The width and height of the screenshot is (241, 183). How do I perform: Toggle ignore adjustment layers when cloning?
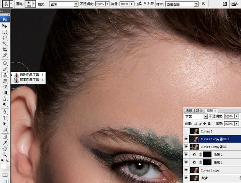[x=204, y=4]
